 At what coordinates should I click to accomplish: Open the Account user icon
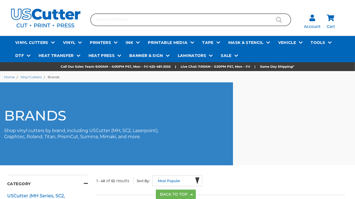pyautogui.click(x=312, y=18)
